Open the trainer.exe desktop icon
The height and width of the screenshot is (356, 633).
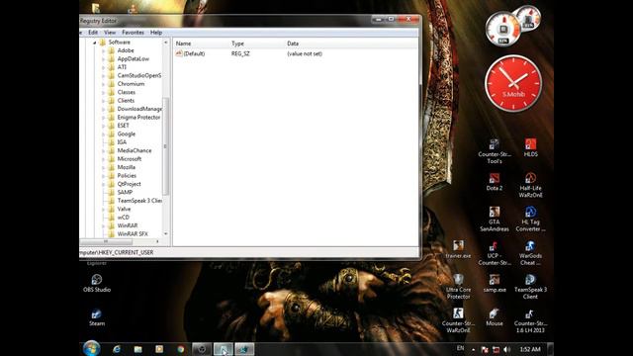pyautogui.click(x=458, y=249)
